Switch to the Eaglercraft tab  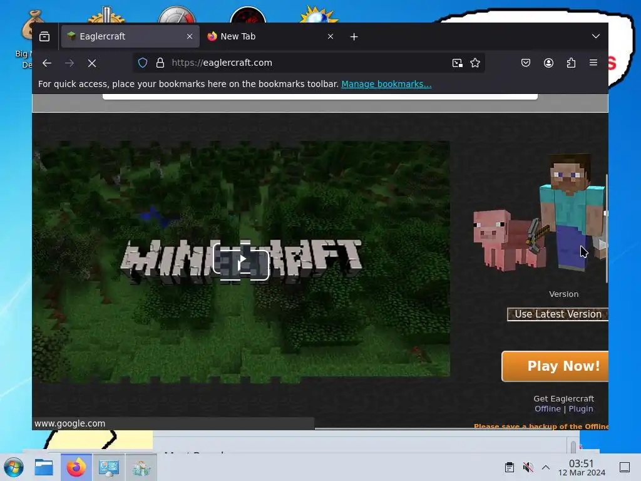pyautogui.click(x=130, y=36)
